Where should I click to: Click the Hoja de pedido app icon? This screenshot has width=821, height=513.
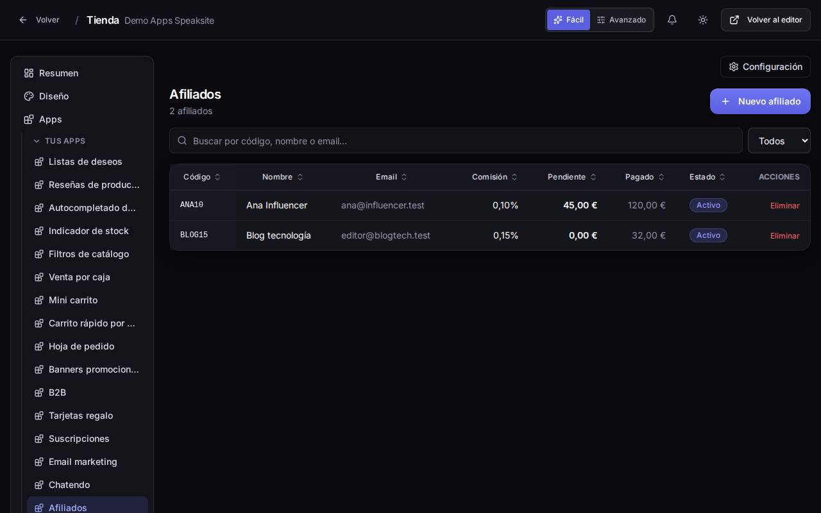(38, 346)
